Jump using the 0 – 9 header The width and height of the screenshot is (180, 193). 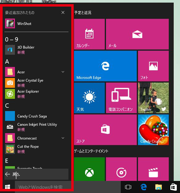click(12, 39)
